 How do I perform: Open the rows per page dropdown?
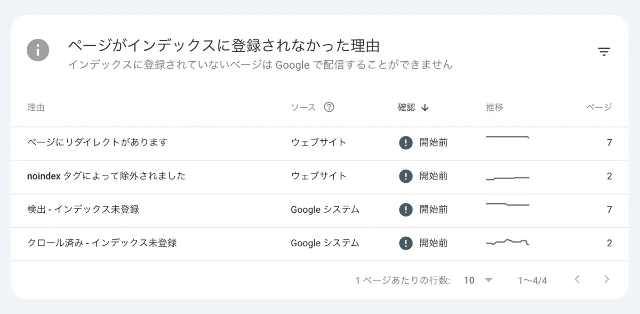[x=478, y=280]
